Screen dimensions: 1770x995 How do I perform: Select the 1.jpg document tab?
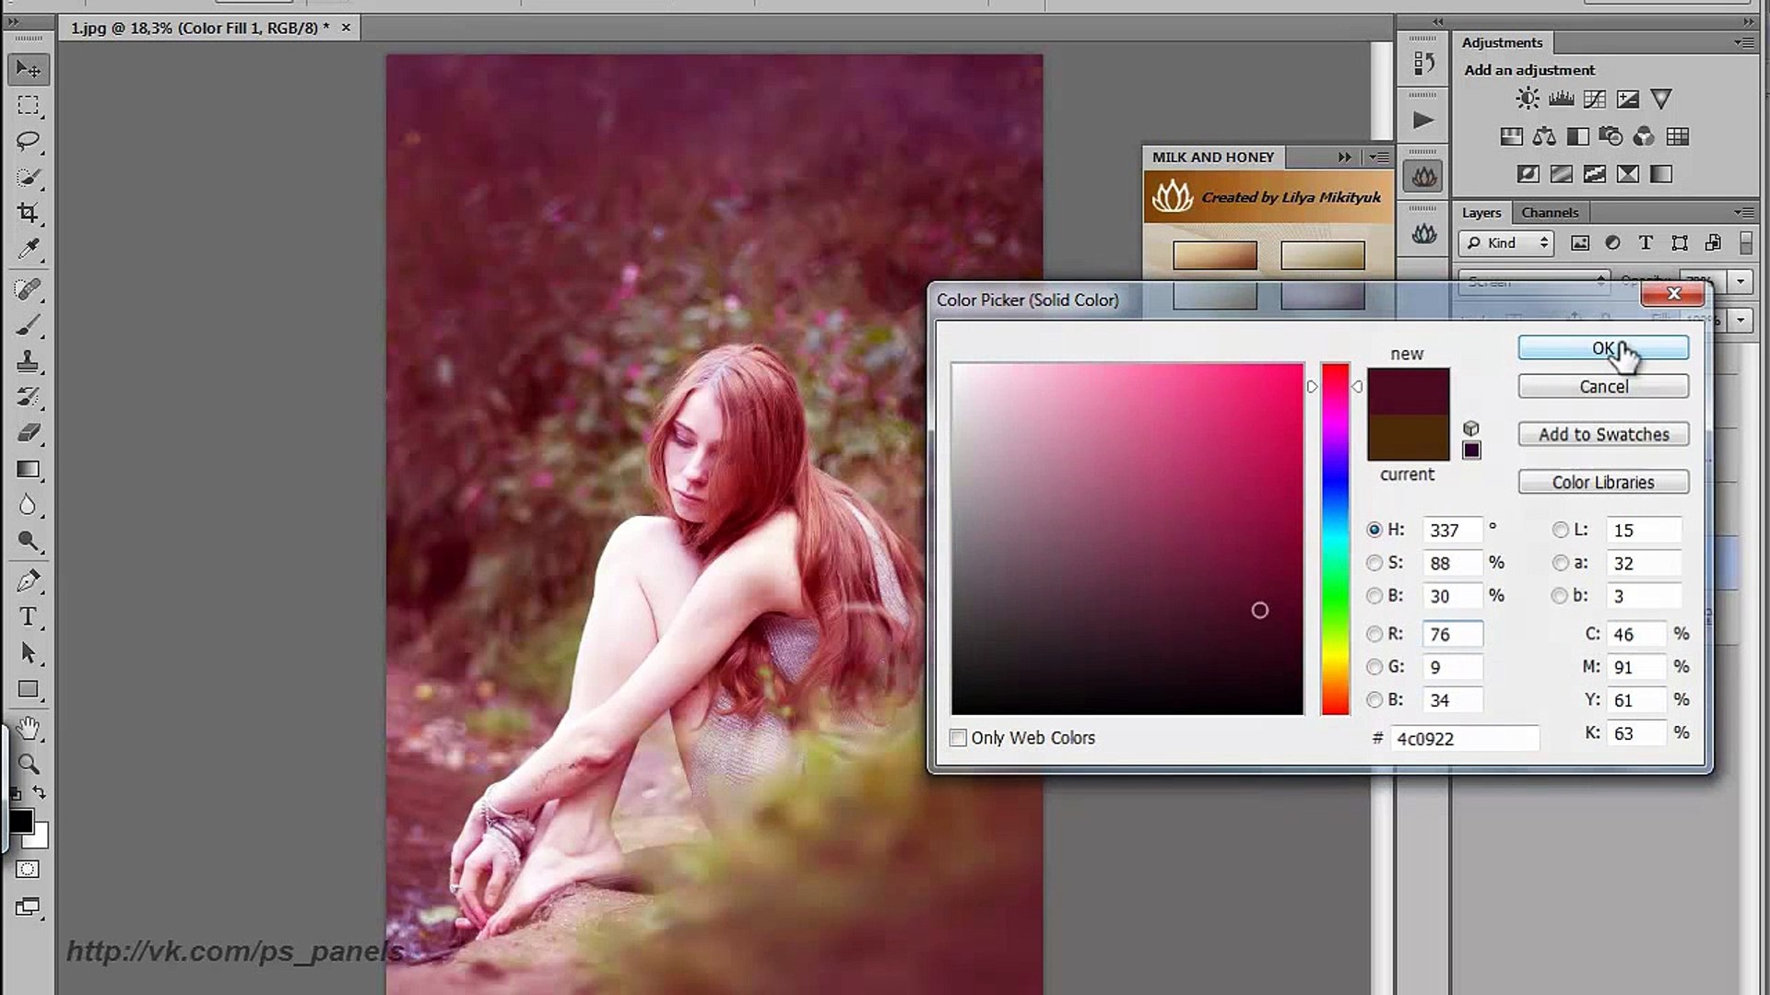(x=200, y=29)
